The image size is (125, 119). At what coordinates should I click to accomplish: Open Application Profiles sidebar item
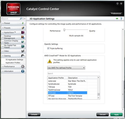tap(13, 63)
